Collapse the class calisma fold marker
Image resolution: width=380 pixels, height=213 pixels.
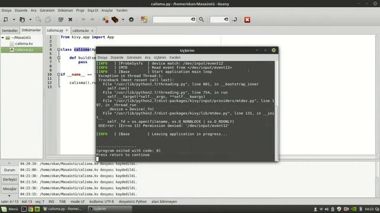[59, 49]
